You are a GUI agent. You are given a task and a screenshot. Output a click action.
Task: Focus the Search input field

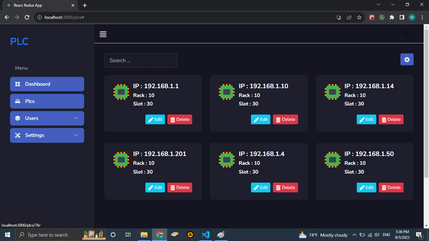click(141, 60)
